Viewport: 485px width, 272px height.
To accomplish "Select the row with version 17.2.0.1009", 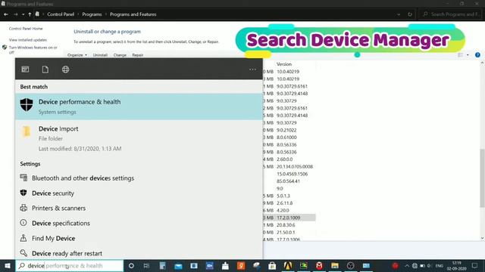I will 289,218.
